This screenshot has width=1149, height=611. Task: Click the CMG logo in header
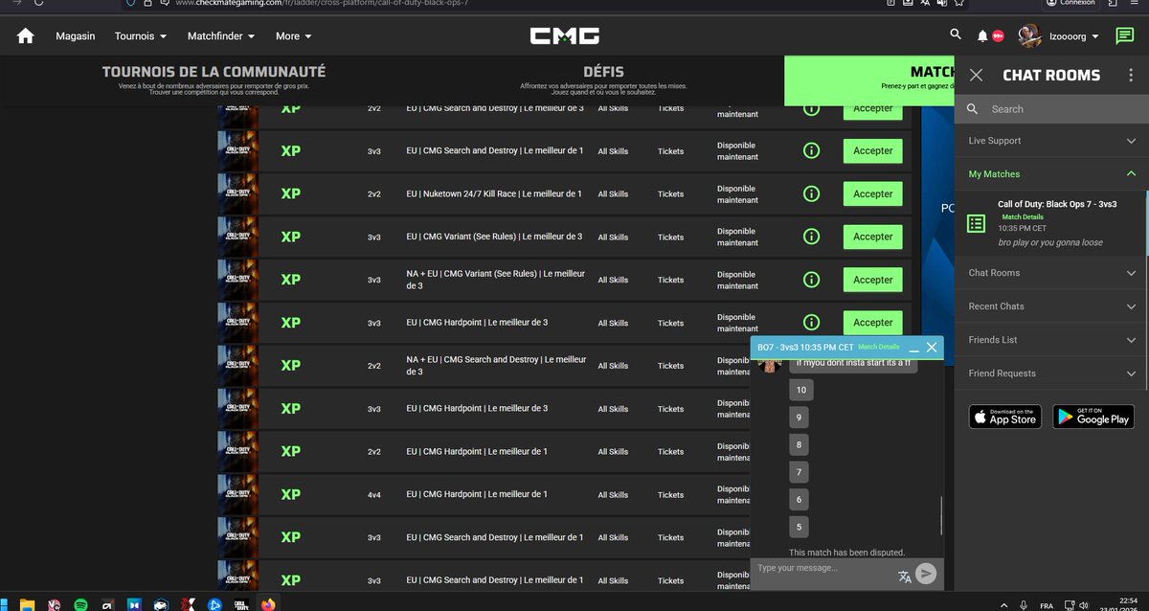tap(565, 35)
